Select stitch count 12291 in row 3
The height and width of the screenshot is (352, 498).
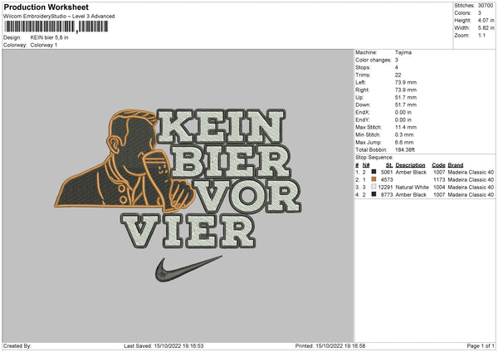[x=386, y=188]
